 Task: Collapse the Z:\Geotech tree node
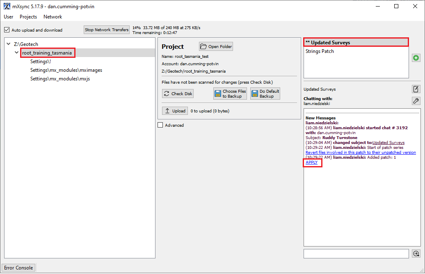[x=9, y=44]
